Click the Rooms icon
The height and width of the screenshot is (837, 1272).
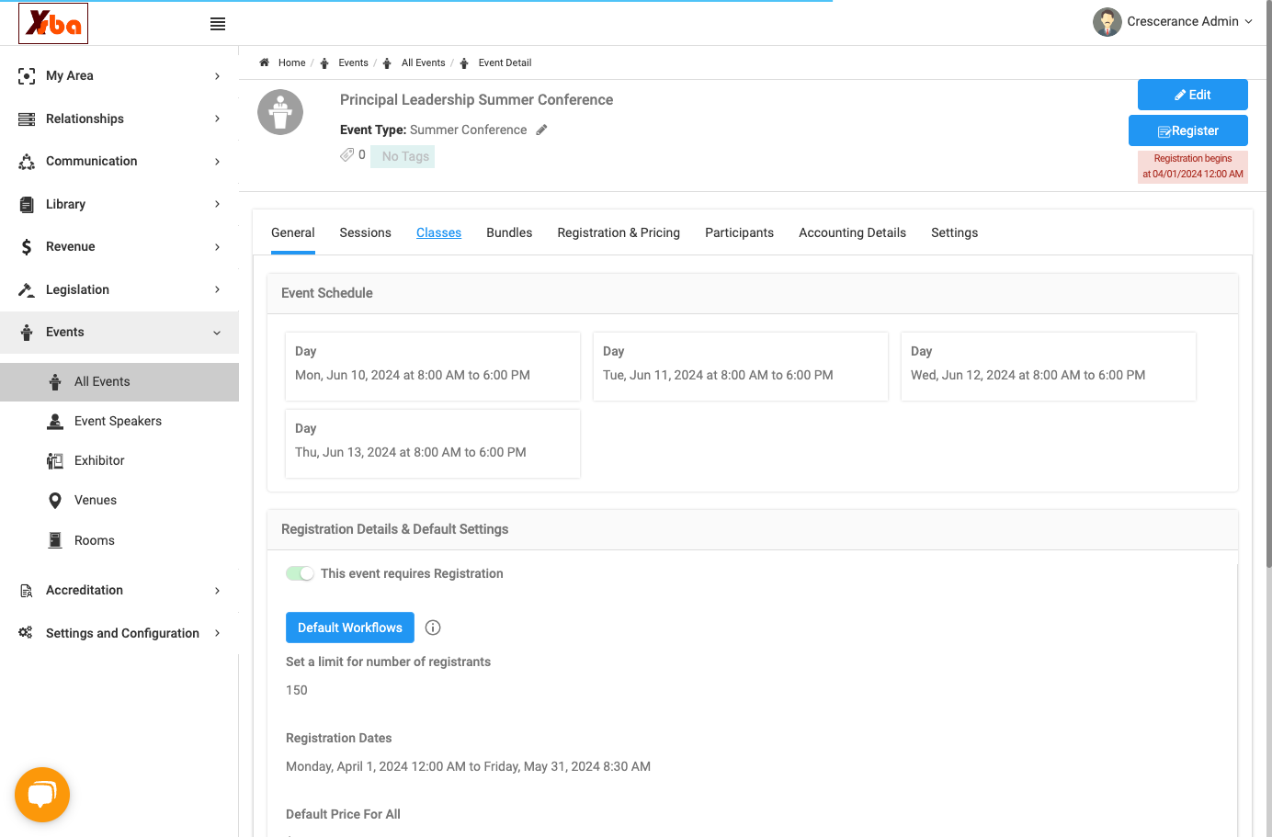55,540
